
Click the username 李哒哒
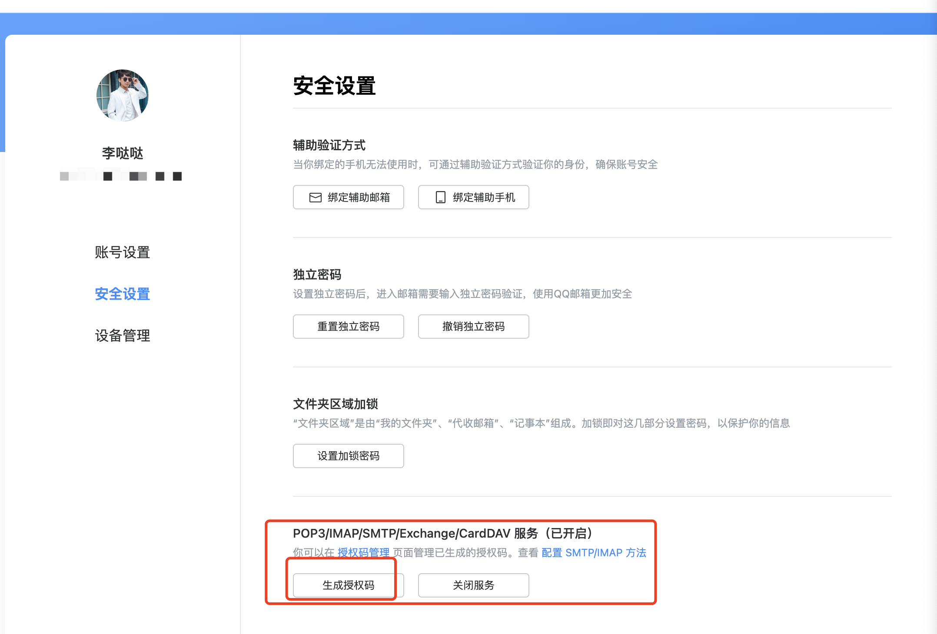(x=123, y=153)
